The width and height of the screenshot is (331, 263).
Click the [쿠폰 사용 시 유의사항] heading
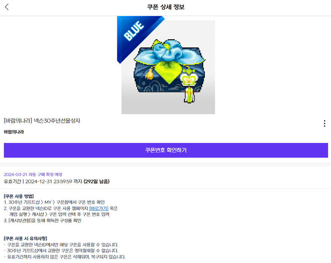[x=25, y=239]
